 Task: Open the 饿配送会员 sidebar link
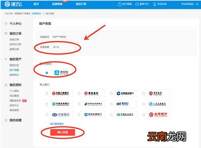click(15, 100)
